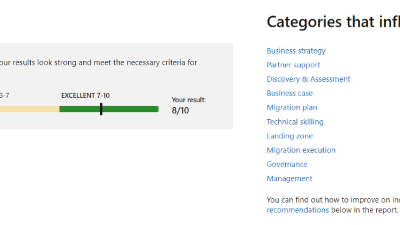Click the 8/10 result score text
This screenshot has height=225, width=400.
pyautogui.click(x=180, y=111)
